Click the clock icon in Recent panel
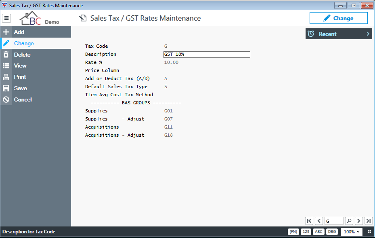The image size is (375, 239). click(311, 34)
